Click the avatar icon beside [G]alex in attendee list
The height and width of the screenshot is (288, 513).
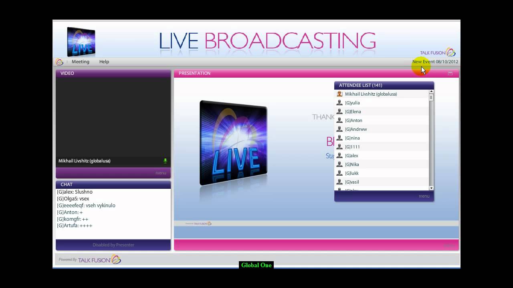point(339,156)
